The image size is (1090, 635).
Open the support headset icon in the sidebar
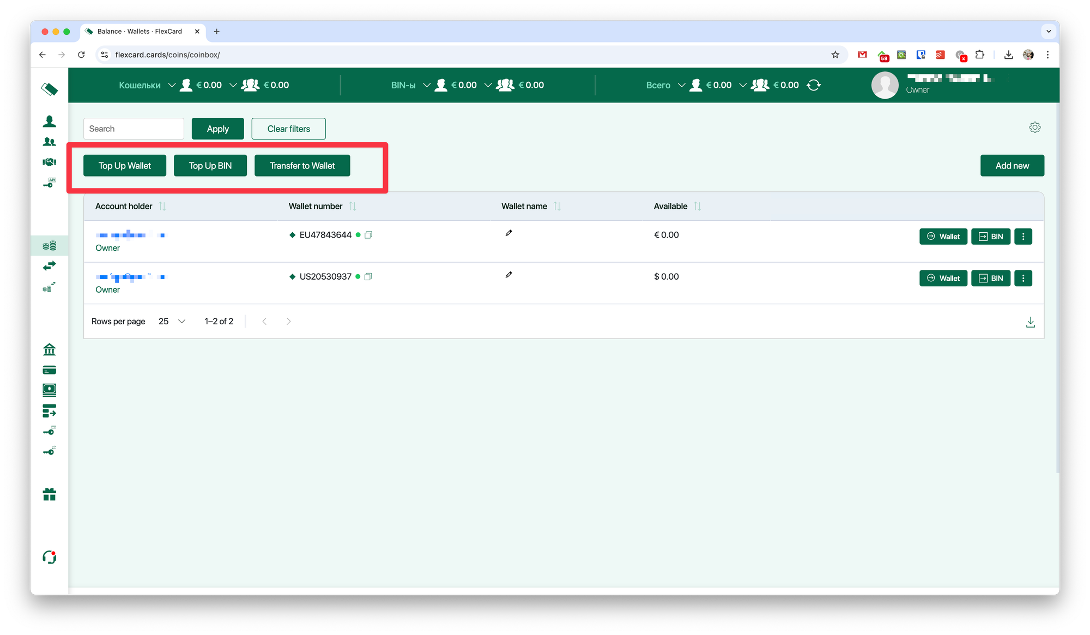(x=49, y=557)
